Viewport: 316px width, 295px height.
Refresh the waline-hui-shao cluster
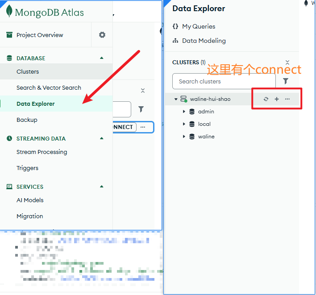coord(266,99)
